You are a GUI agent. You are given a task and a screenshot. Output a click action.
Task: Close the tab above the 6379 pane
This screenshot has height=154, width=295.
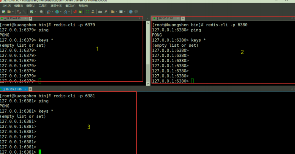point(25,18)
